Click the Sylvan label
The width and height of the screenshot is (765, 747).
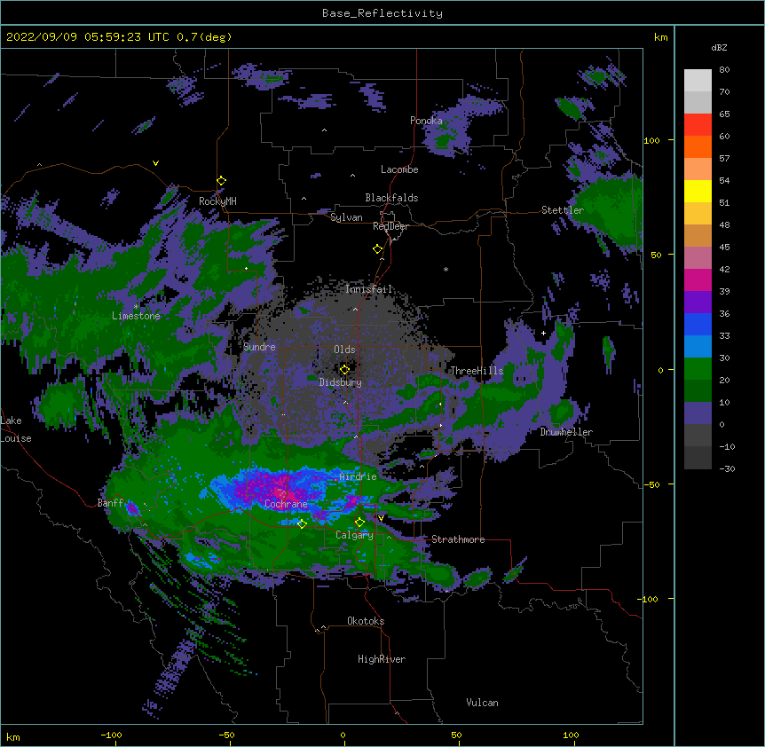(346, 217)
